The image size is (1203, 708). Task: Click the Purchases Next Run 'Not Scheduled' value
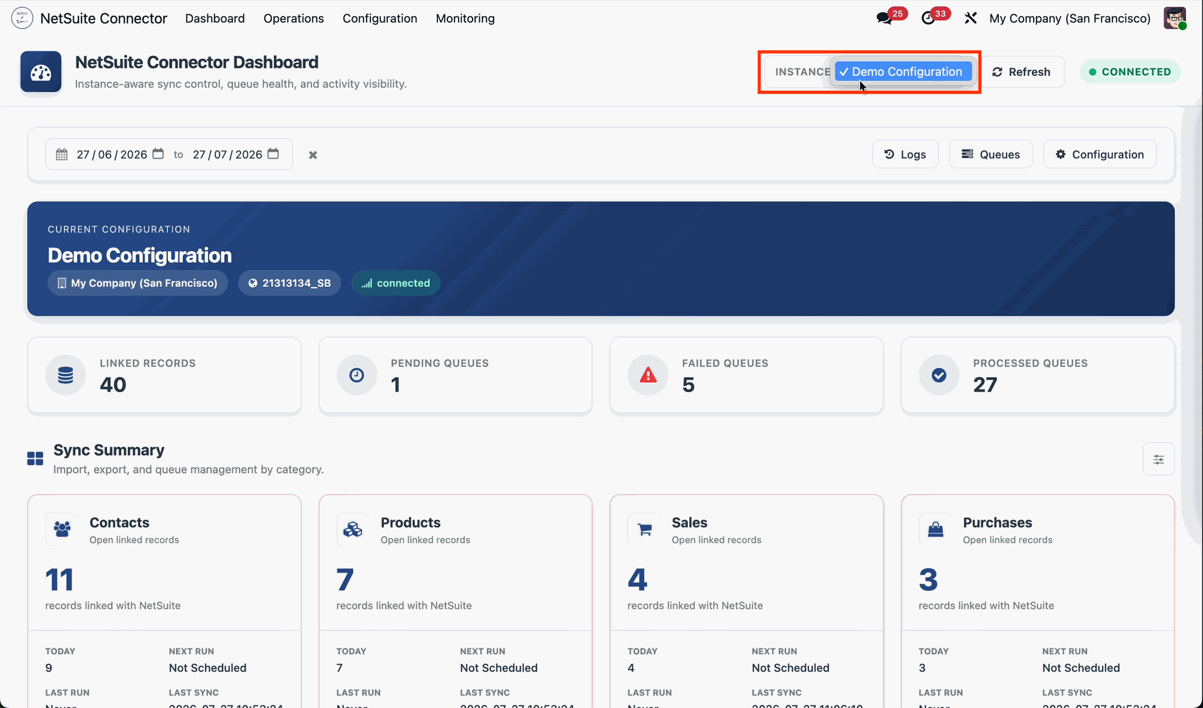(1081, 668)
